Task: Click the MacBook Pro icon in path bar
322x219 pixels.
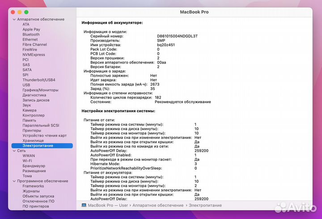Action: (84, 205)
